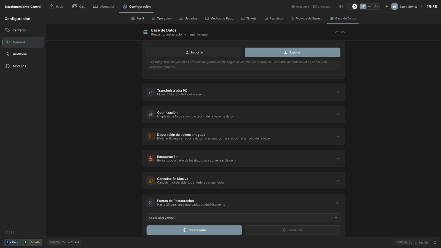Click the 2 x Estadía shortcut
Viewport: 441px width, 248px height.
32,242
